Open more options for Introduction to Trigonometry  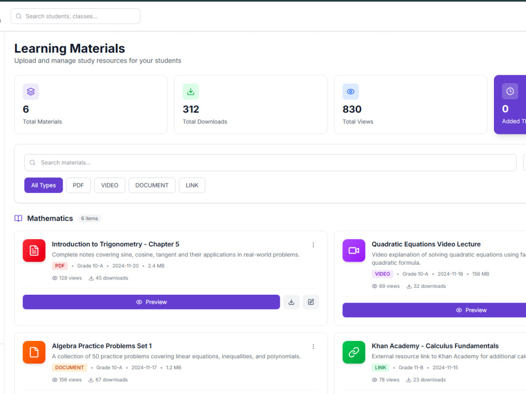pos(313,245)
